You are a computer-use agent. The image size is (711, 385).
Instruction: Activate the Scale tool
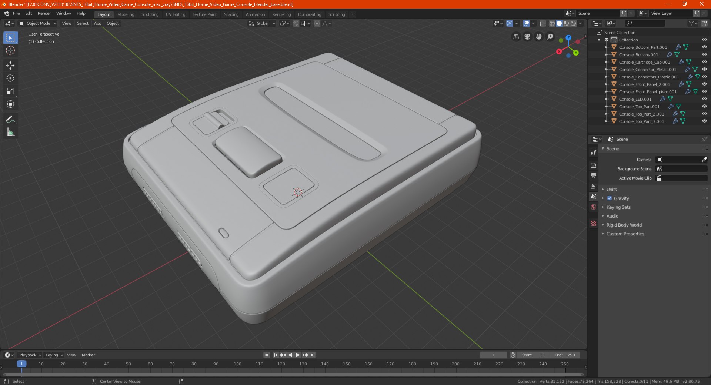(x=10, y=91)
